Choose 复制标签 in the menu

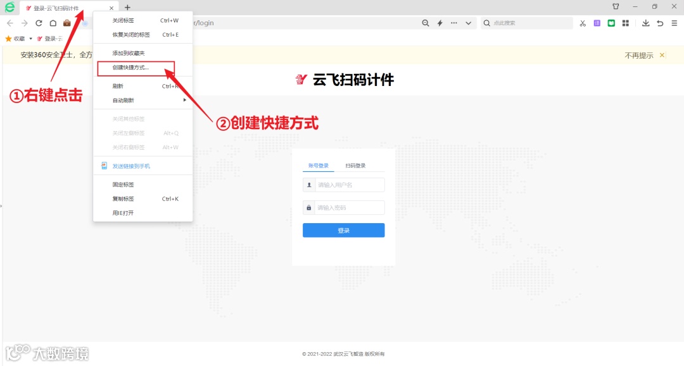tap(142, 199)
